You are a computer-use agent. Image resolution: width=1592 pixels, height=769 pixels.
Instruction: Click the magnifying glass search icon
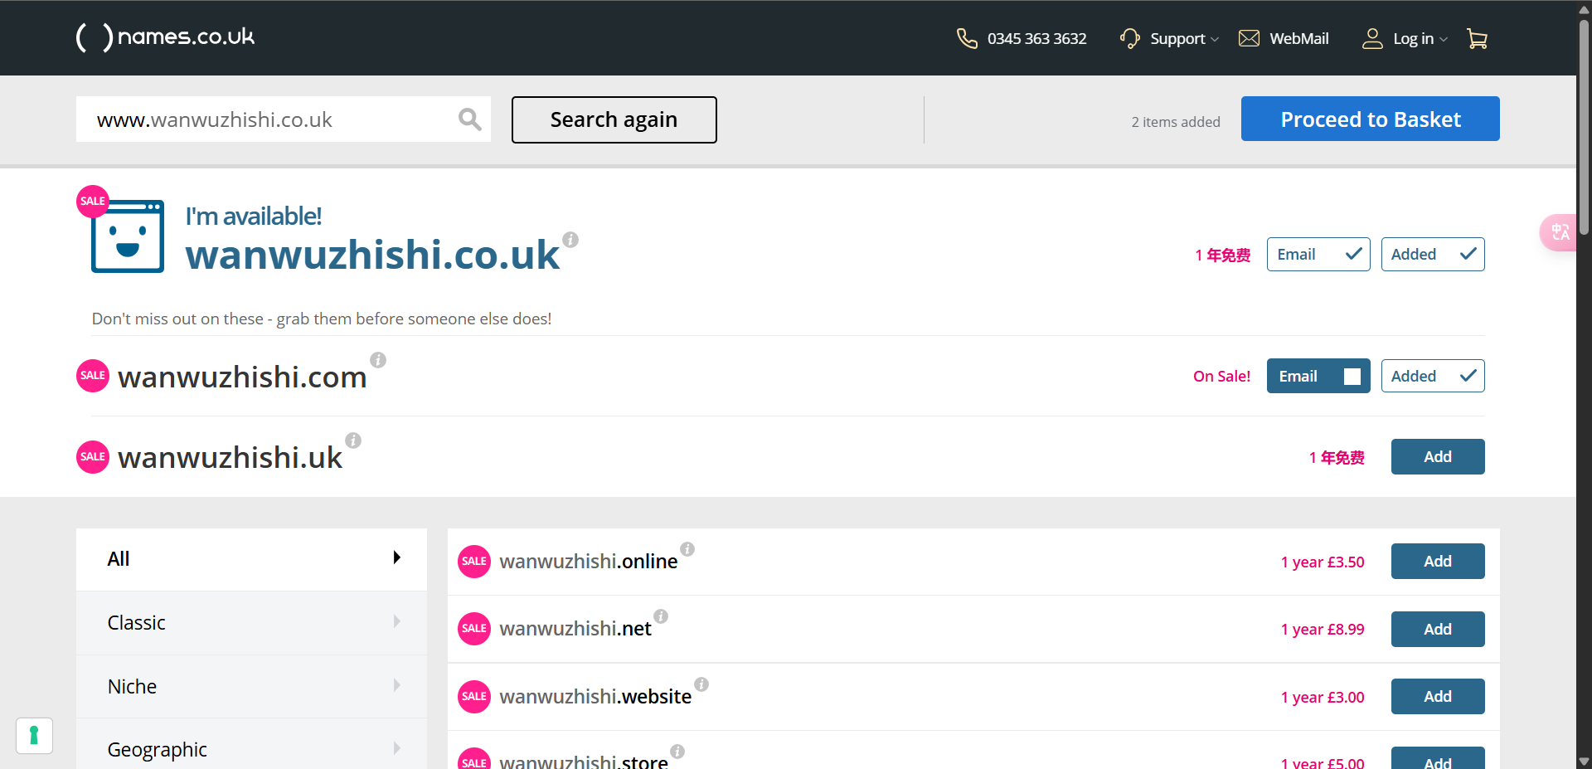[469, 119]
